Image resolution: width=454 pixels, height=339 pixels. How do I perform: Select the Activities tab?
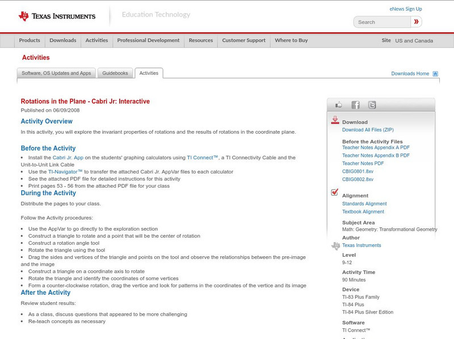[x=149, y=73]
